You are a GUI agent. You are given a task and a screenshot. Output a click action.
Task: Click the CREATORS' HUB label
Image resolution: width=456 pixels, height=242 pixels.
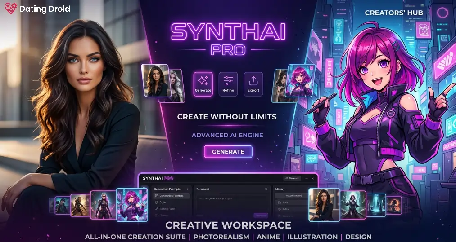(394, 13)
